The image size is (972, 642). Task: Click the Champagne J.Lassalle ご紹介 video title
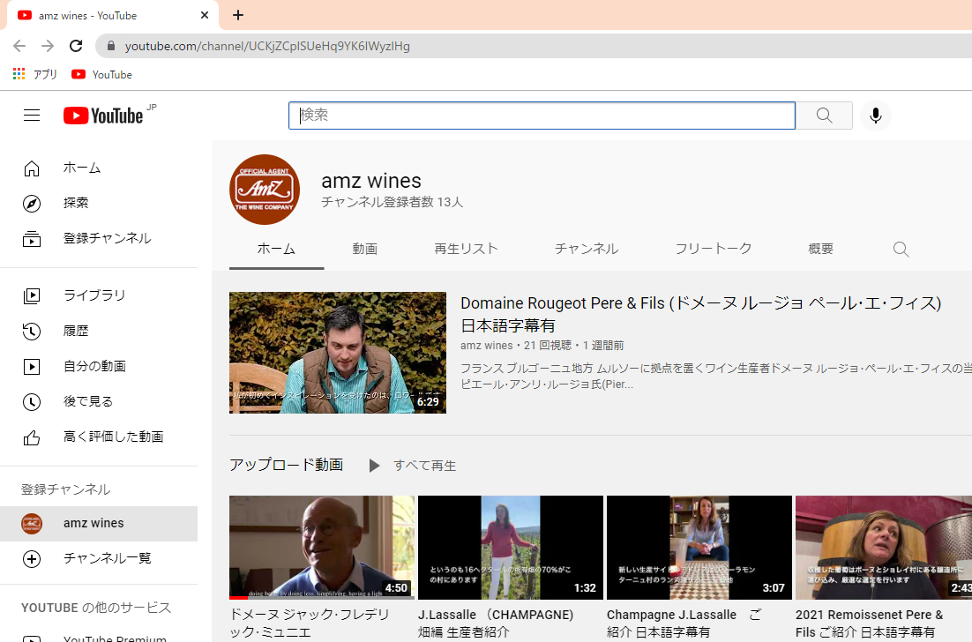pos(684,623)
